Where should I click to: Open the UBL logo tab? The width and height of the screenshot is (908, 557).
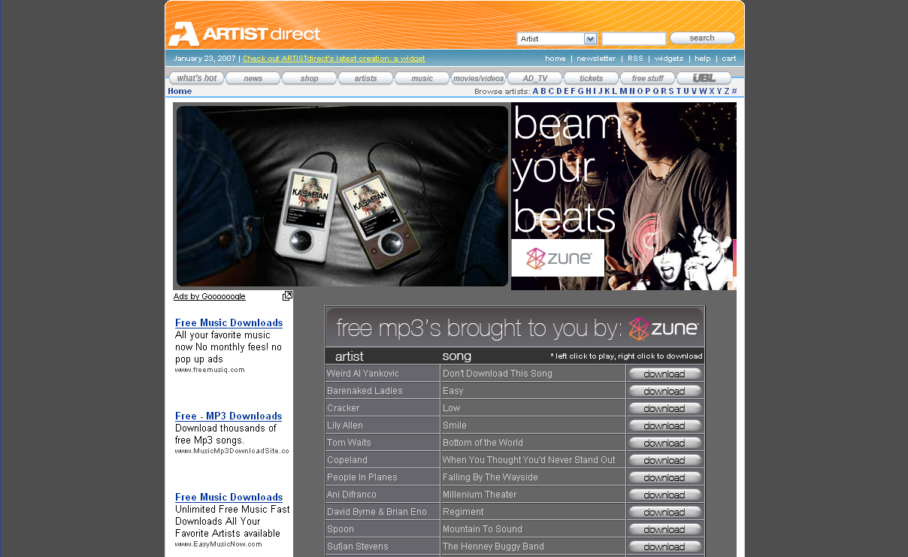pos(704,78)
